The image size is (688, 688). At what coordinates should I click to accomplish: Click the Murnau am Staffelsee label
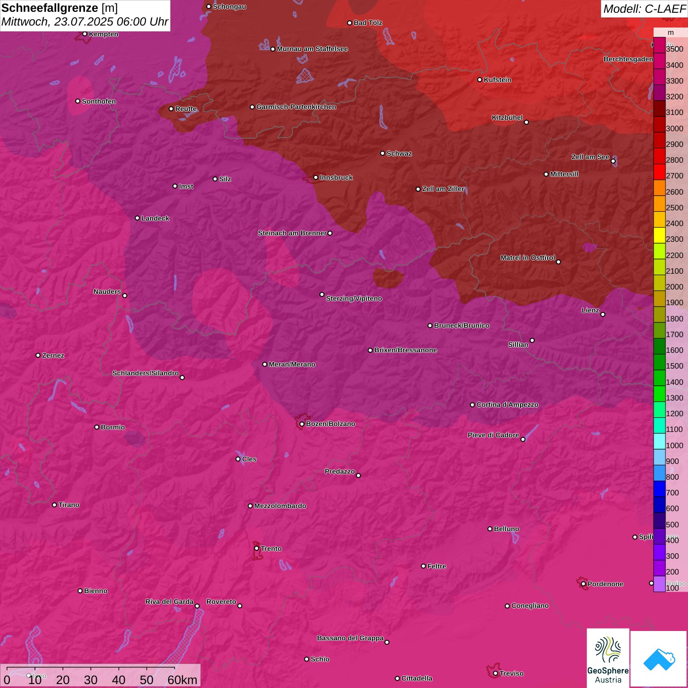tap(312, 49)
